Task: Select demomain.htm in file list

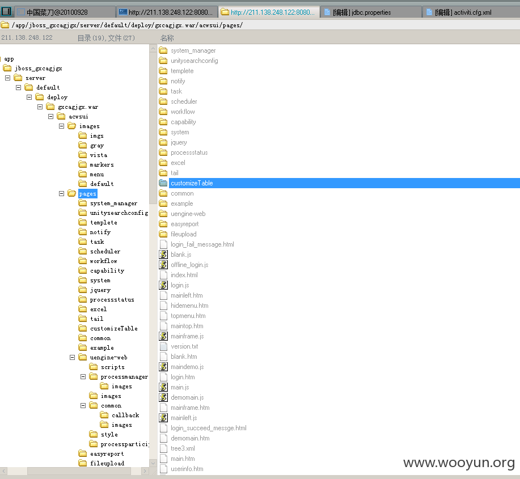Action: tap(190, 438)
